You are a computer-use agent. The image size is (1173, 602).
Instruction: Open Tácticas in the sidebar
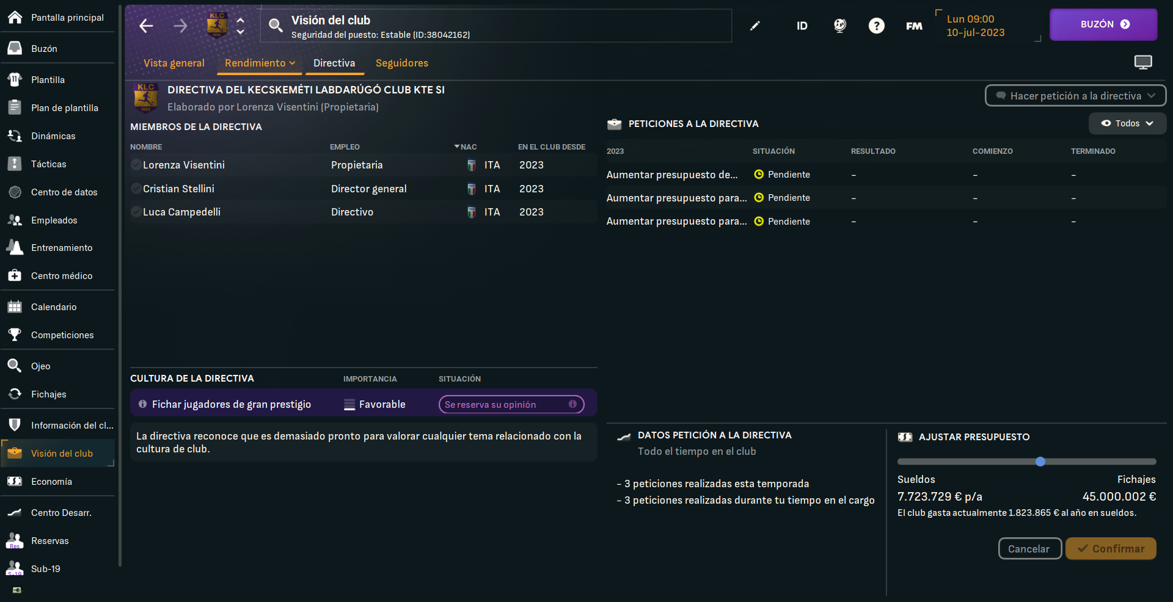49,164
